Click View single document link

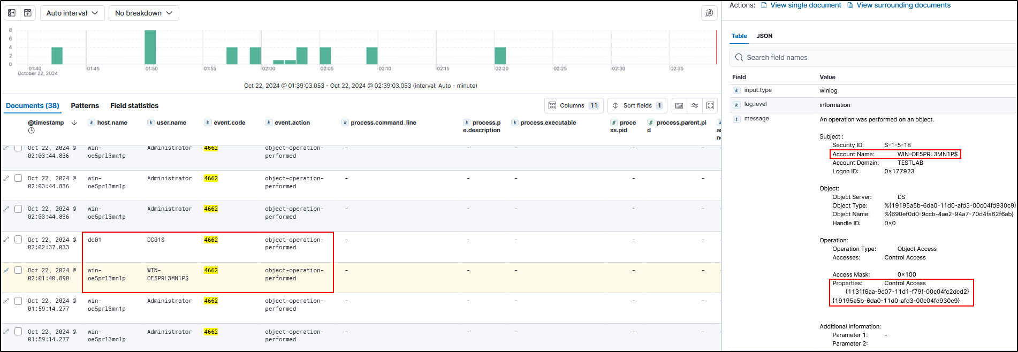click(805, 5)
